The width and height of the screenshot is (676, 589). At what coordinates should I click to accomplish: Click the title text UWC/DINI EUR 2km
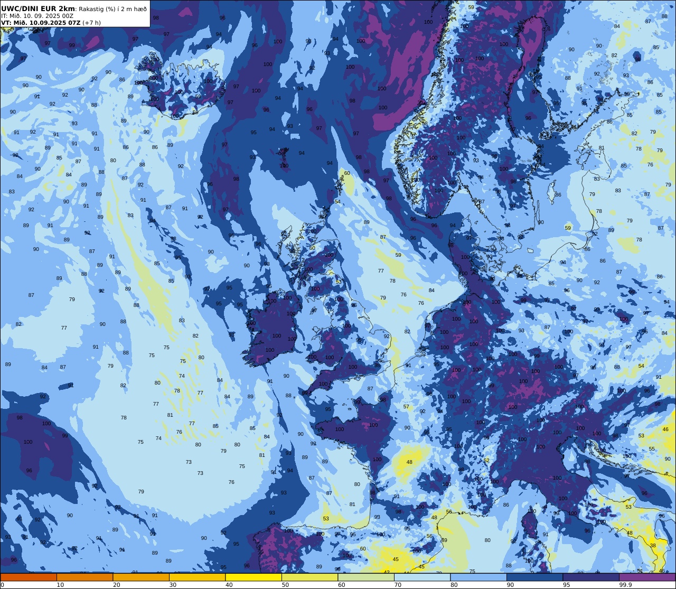(x=38, y=8)
